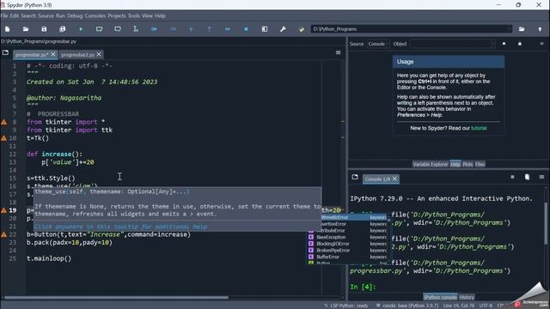Open the Source menu

[x=46, y=15]
